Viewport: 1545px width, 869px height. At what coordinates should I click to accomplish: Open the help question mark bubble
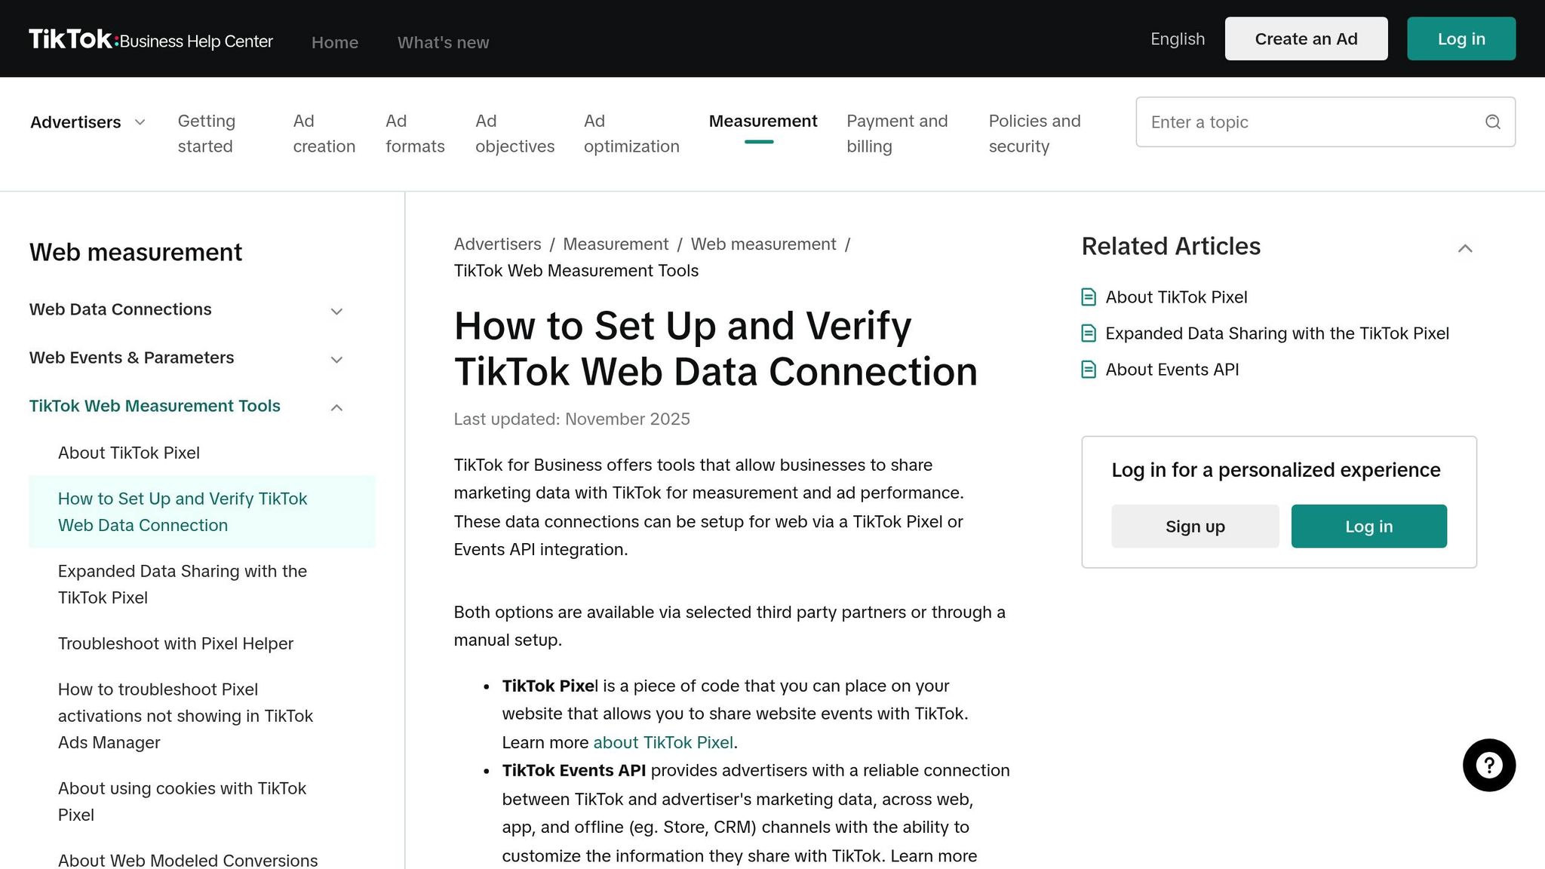click(1488, 765)
